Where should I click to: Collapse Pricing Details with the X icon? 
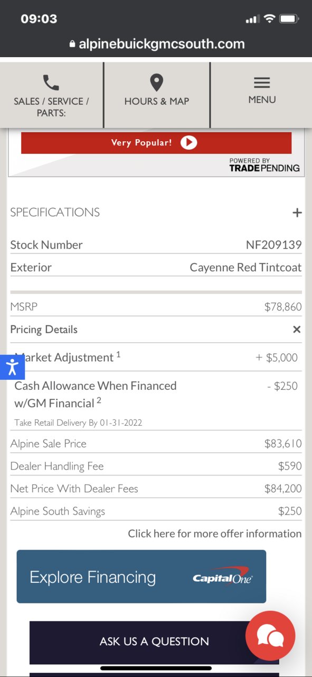pos(297,330)
